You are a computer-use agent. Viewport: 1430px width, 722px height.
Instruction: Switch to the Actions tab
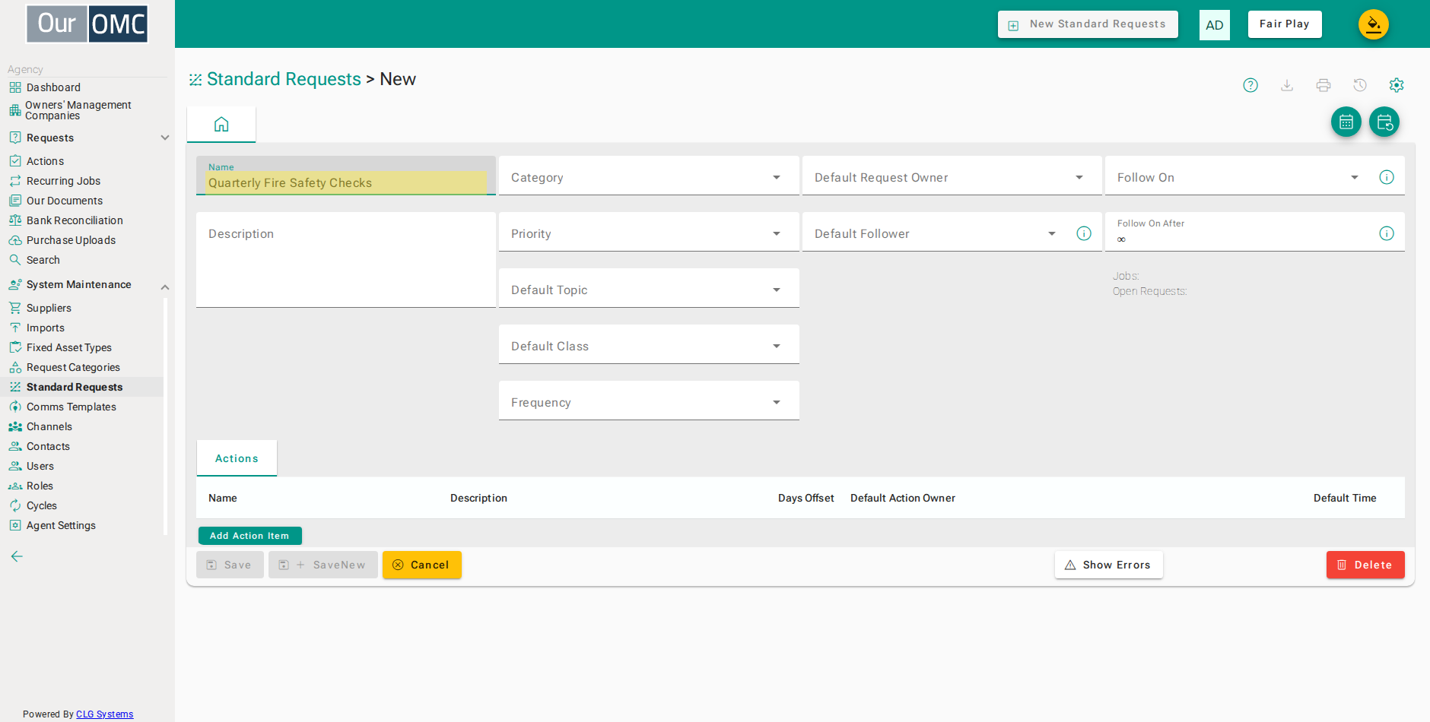(x=237, y=458)
